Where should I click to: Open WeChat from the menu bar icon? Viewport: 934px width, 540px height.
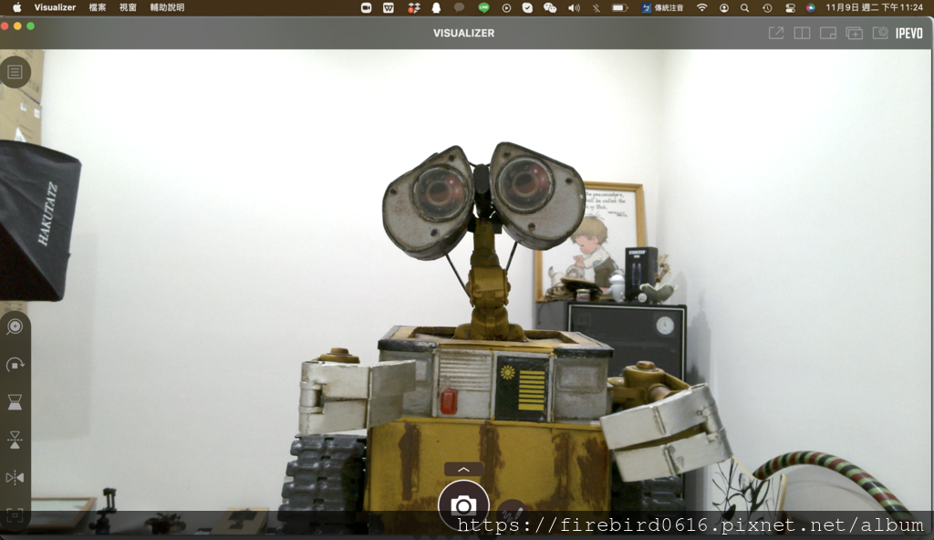pos(550,7)
